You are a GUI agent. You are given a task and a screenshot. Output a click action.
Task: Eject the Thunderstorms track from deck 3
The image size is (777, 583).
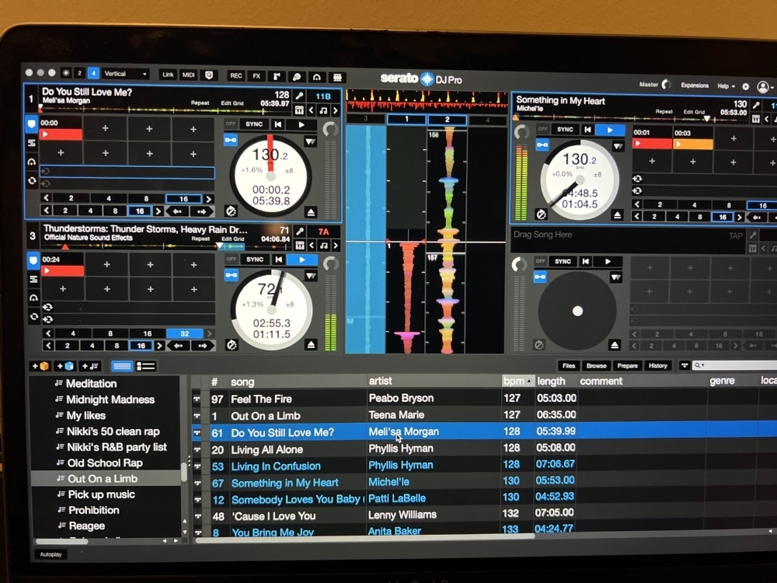pos(311,344)
